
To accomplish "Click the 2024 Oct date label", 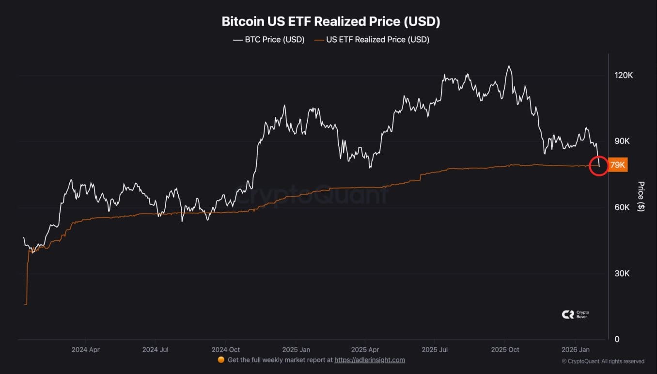I will [226, 349].
